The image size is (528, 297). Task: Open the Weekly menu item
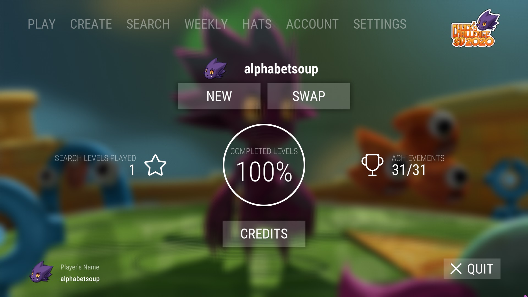point(206,24)
